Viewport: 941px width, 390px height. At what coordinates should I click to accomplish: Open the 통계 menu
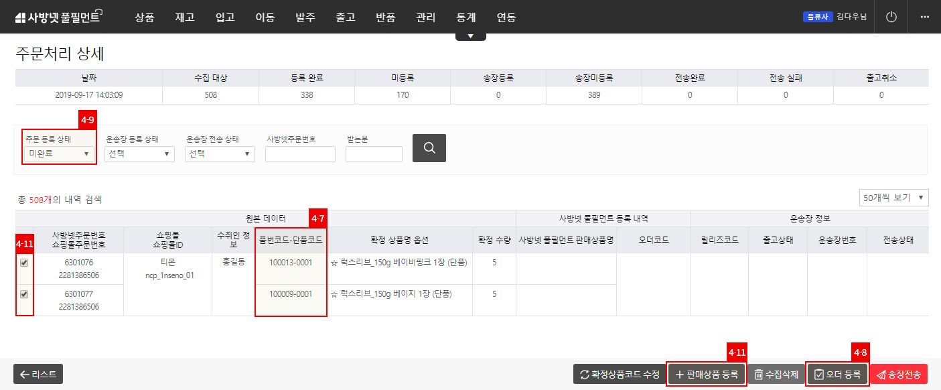click(465, 17)
